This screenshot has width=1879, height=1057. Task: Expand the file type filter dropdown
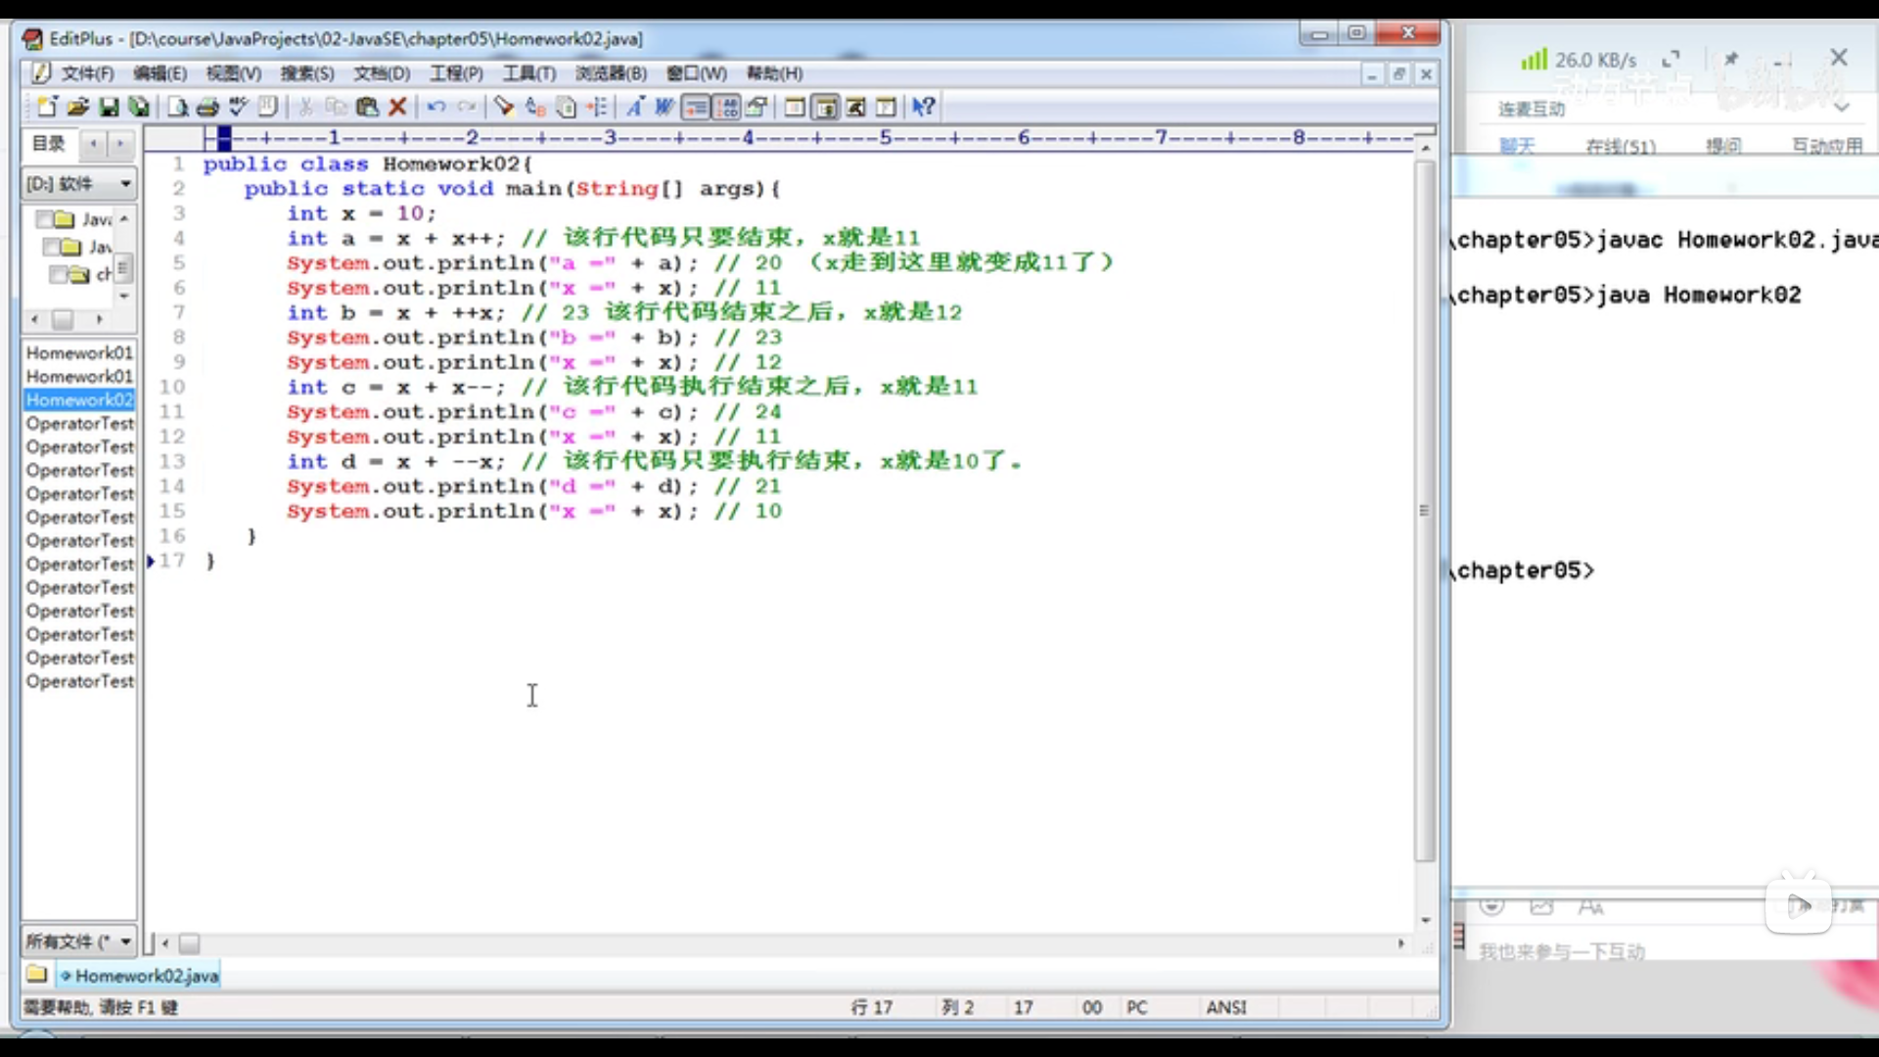pos(125,942)
